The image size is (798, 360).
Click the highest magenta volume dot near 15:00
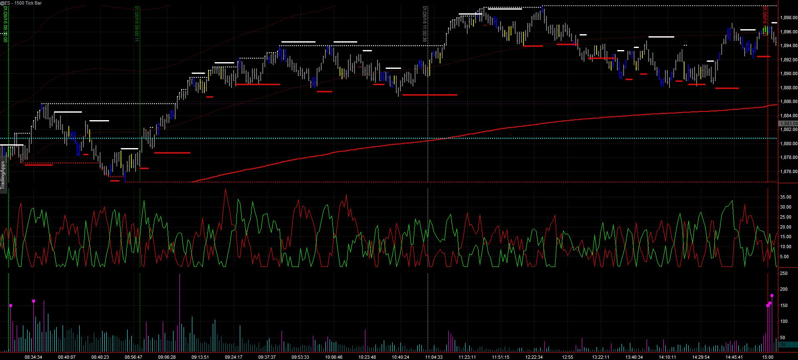[772, 295]
